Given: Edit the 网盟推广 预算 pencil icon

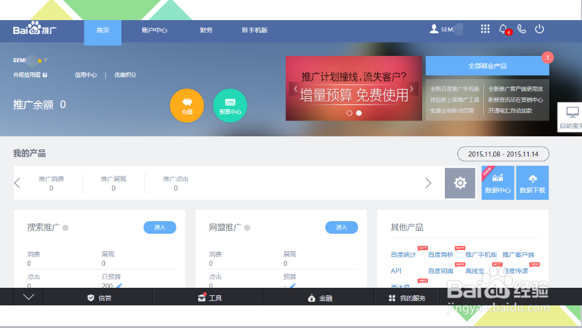Looking at the screenshot, I should tap(293, 285).
